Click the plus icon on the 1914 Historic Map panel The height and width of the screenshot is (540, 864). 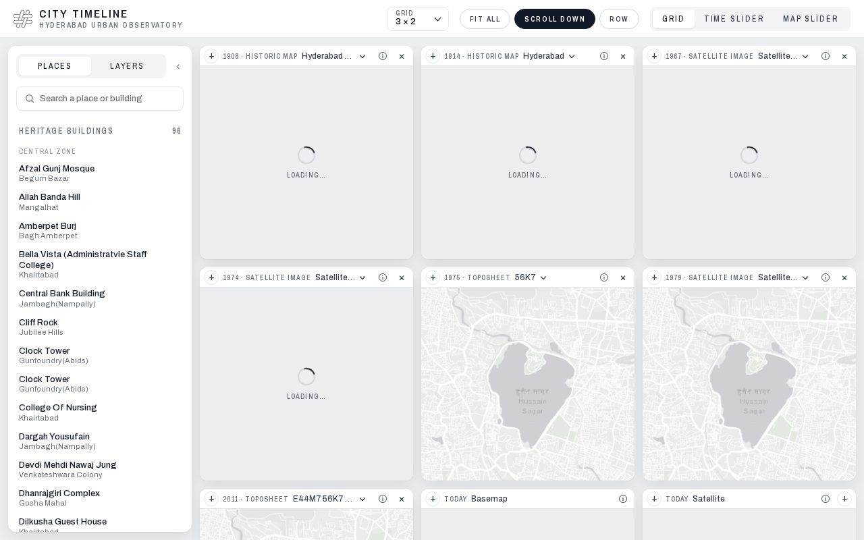tap(433, 56)
